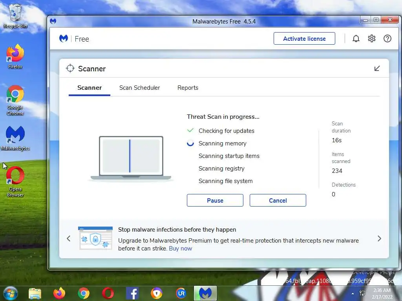
Task: Open the shield browser taskbar icon
Action: pos(157,293)
